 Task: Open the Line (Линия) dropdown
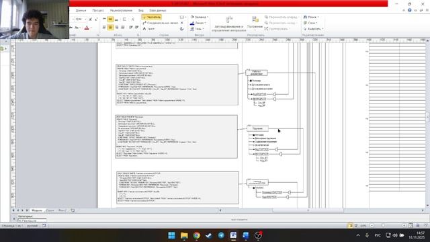pos(198,23)
